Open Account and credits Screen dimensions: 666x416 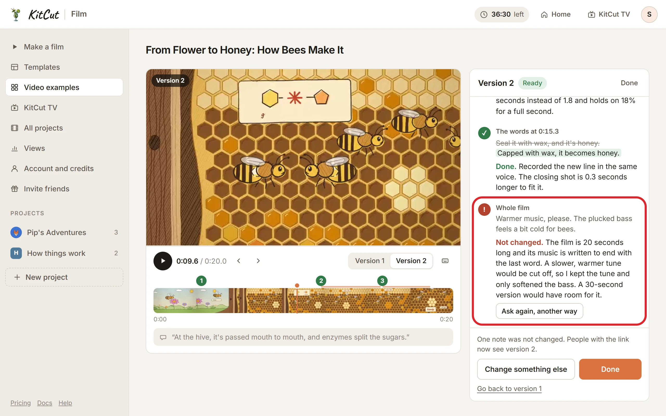[x=64, y=168]
